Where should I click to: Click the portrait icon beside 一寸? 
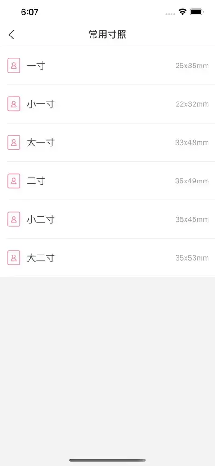click(14, 66)
